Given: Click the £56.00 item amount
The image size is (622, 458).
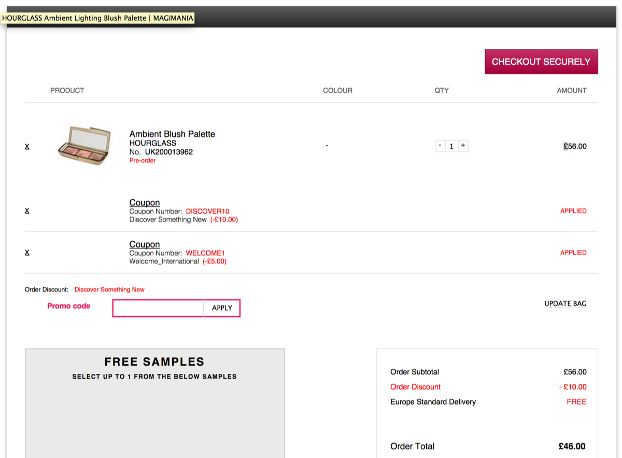Looking at the screenshot, I should 575,146.
